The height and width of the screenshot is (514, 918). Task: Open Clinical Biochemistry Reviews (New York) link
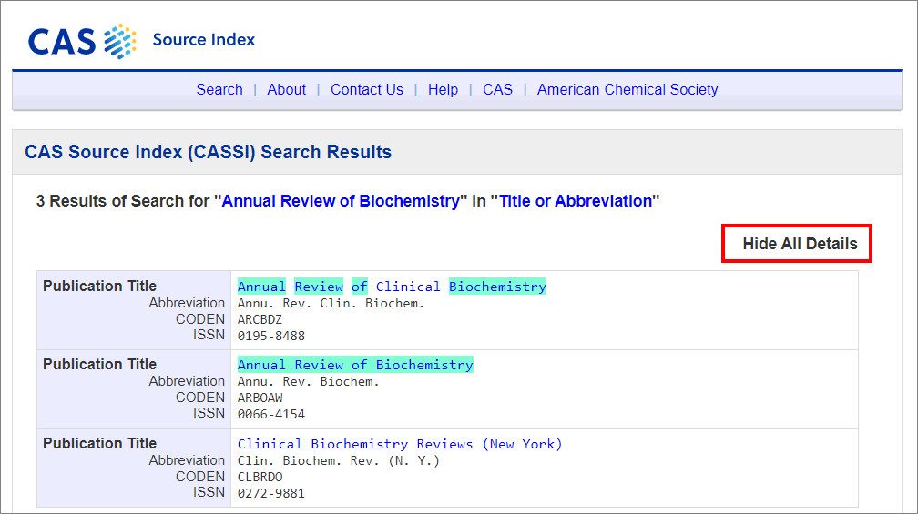tap(399, 444)
